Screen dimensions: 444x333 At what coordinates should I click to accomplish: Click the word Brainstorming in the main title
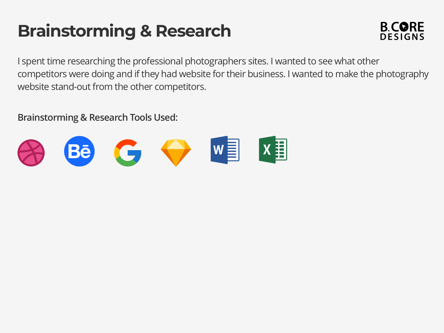[x=77, y=31]
